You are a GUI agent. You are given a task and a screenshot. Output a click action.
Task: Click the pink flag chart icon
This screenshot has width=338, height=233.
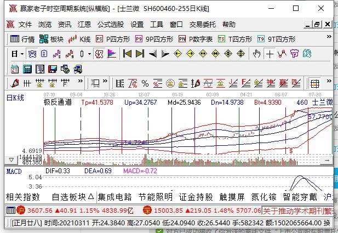pos(112,54)
